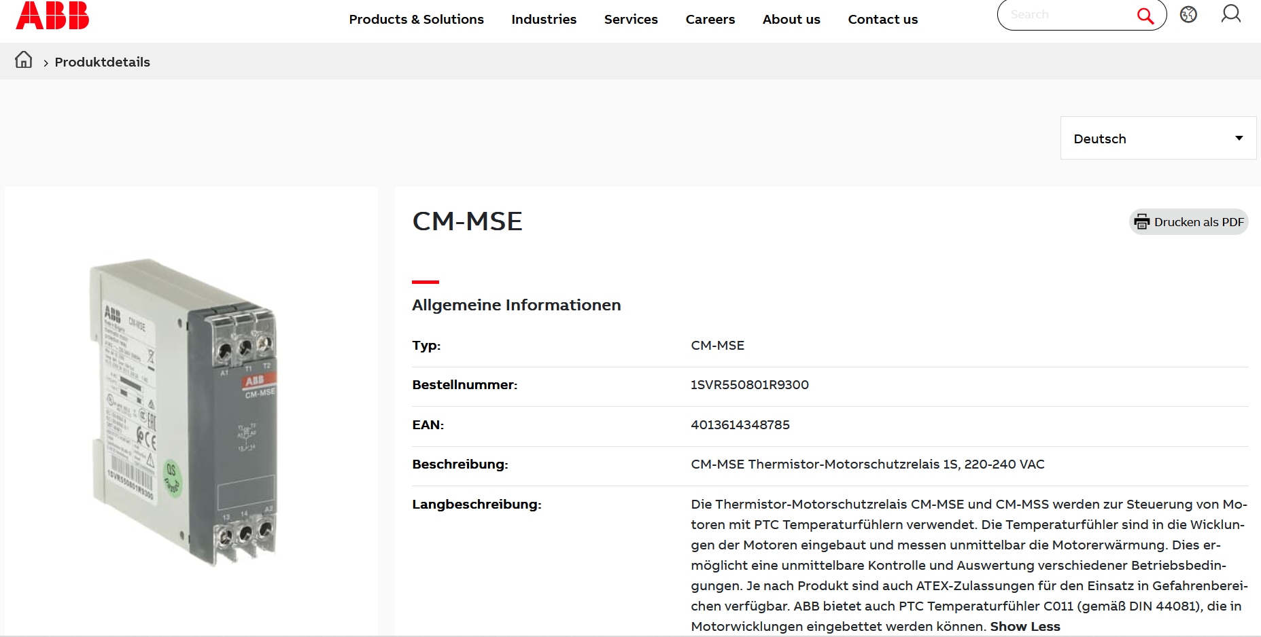Viewport: 1261px width, 637px height.
Task: Open the globe region selector icon
Action: 1188,14
